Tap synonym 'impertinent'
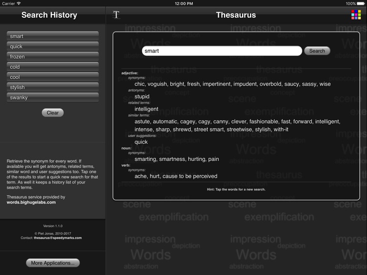Screen dimensions: 367x275 [216, 84]
